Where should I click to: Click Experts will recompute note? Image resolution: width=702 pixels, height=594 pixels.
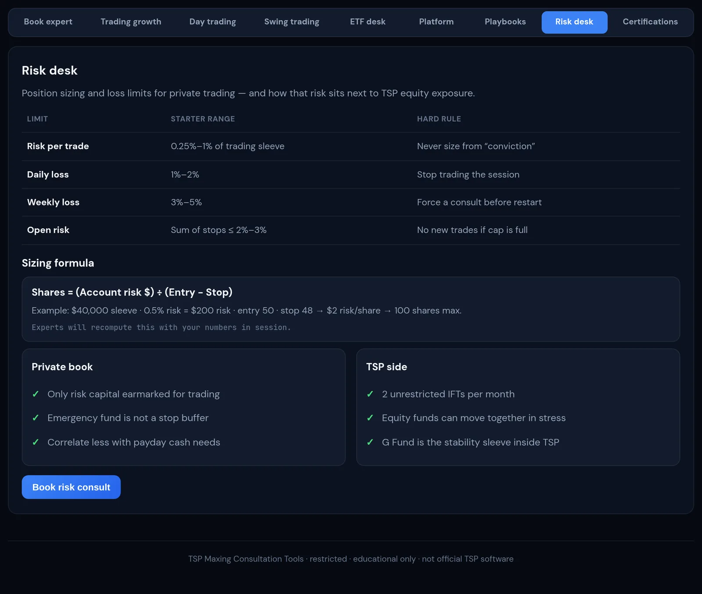pos(161,328)
